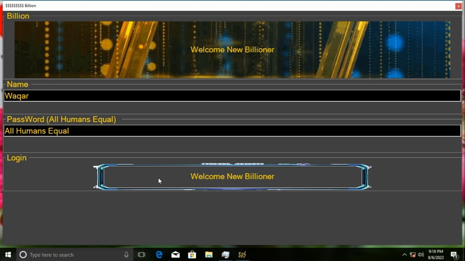Click the system monitor icon in taskbar
Screen dimensions: 465x261
pos(225,255)
